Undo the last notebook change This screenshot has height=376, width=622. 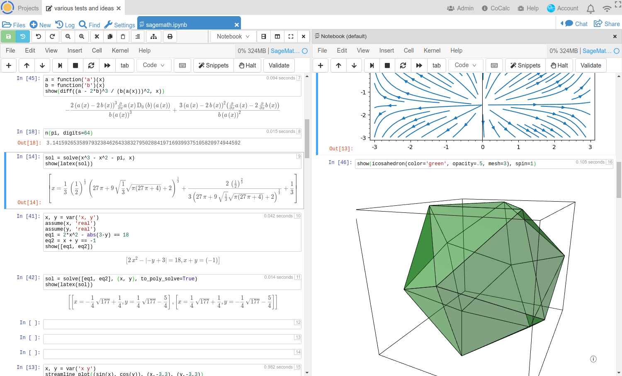[37, 36]
